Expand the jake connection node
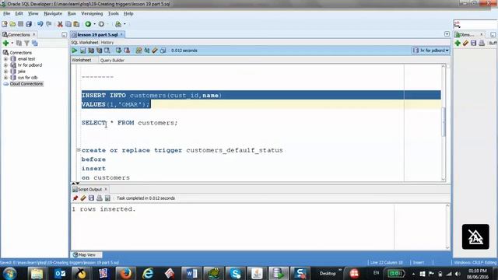The image size is (498, 280). 5,72
